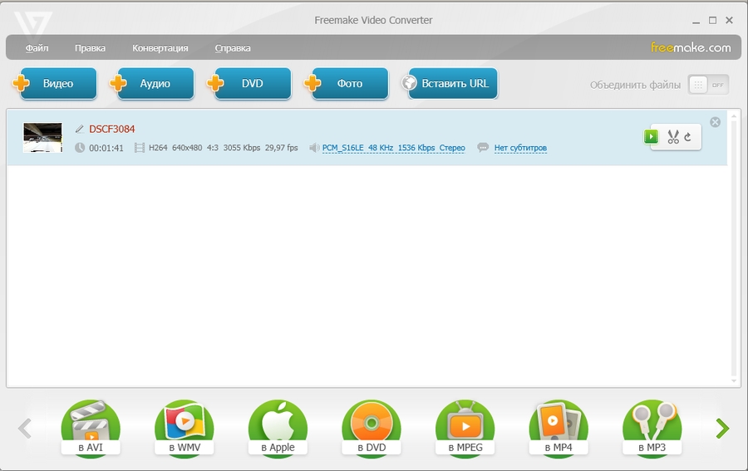The width and height of the screenshot is (748, 471).
Task: Open the PCM_S16LE audio track dropdown
Action: click(394, 148)
